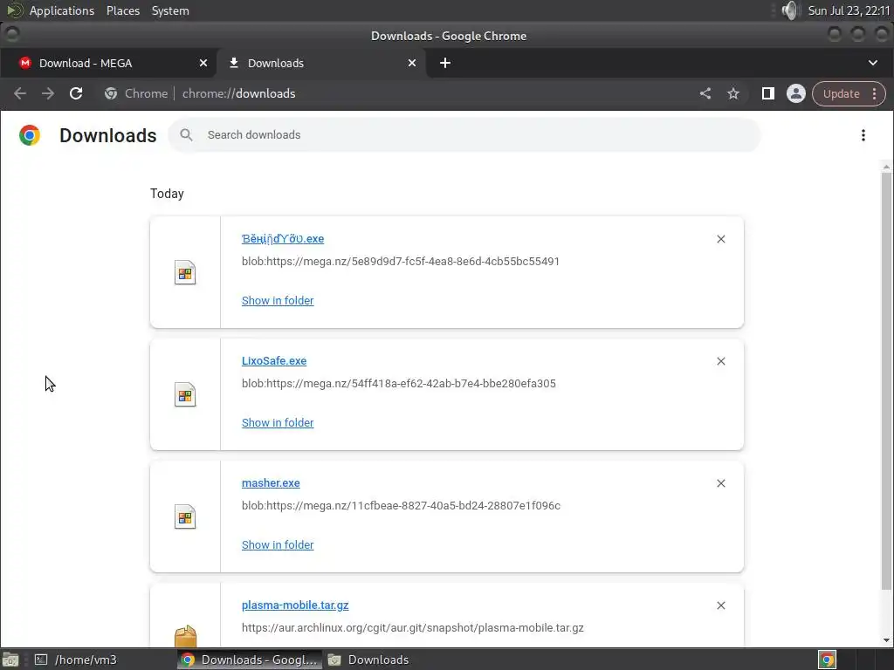Click the plasma-mobile.tar.gz archive icon

point(185,636)
